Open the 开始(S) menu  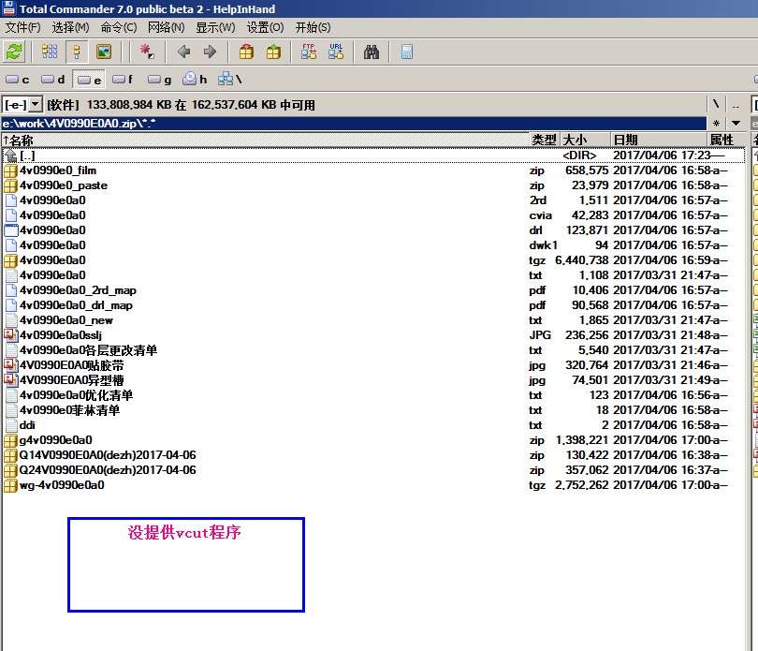(x=313, y=27)
